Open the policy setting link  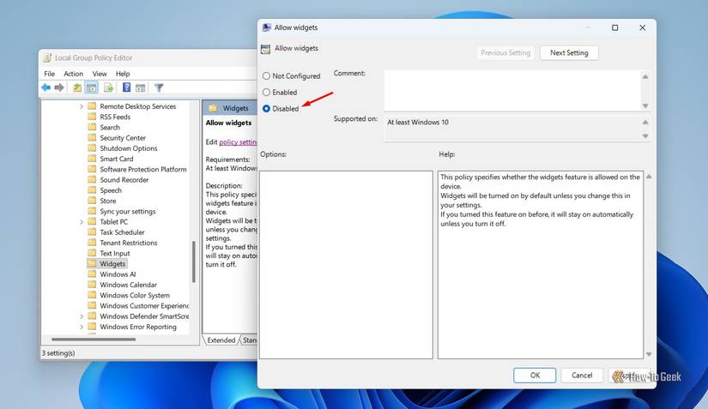[x=238, y=141]
